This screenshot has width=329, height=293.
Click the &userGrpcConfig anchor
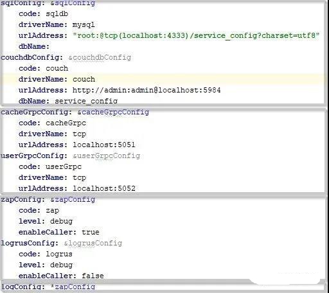[x=106, y=156]
